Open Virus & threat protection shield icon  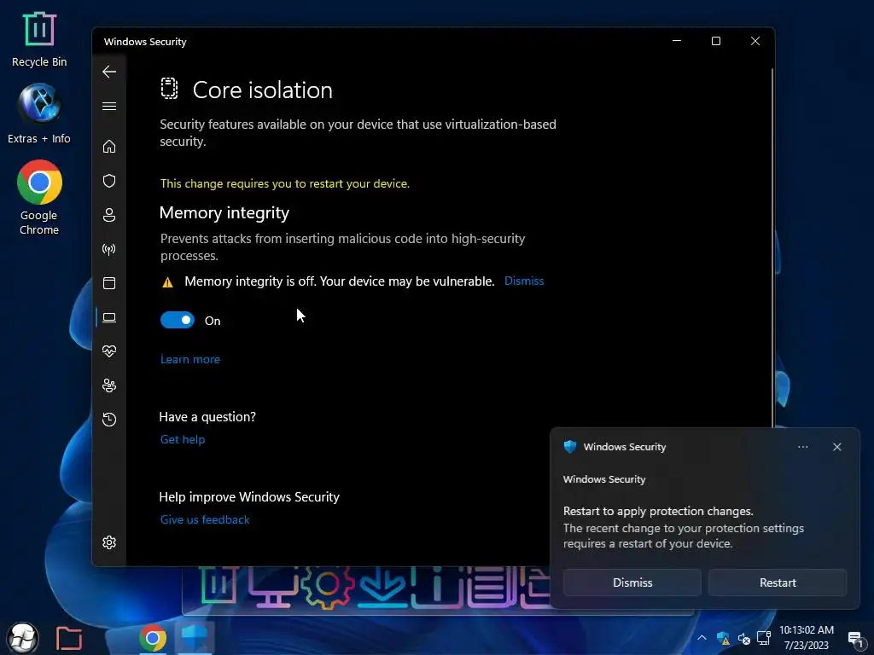[109, 181]
